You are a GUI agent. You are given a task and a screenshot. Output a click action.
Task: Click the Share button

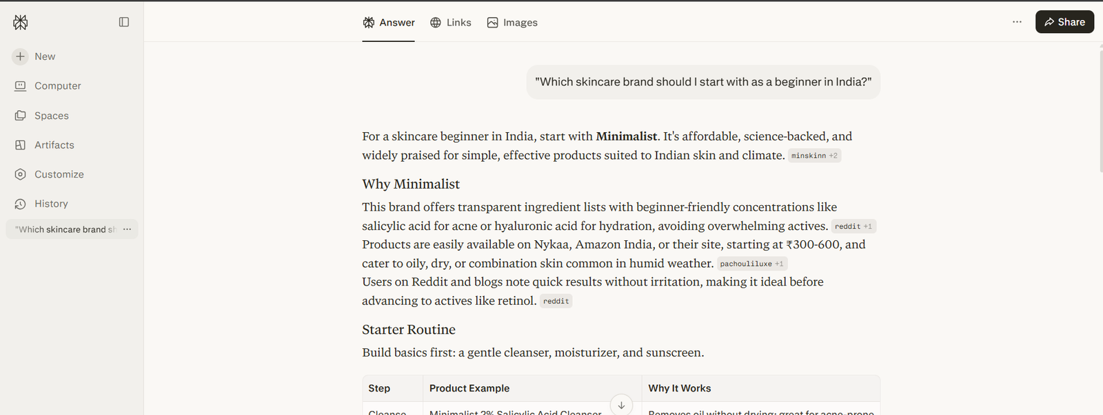pos(1064,22)
